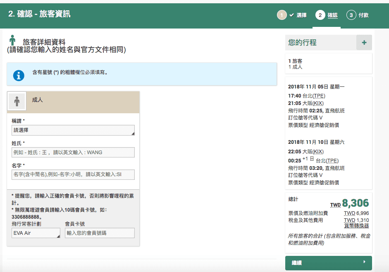Open the 稱謂 title dropdown
Viewport: 389px width, 272px height.
tap(73, 130)
